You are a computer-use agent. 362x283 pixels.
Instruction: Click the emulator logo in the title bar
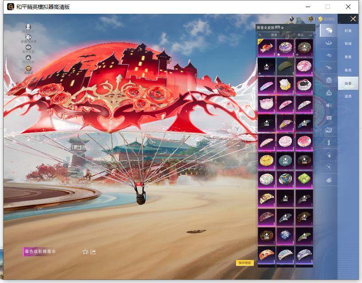pos(10,7)
